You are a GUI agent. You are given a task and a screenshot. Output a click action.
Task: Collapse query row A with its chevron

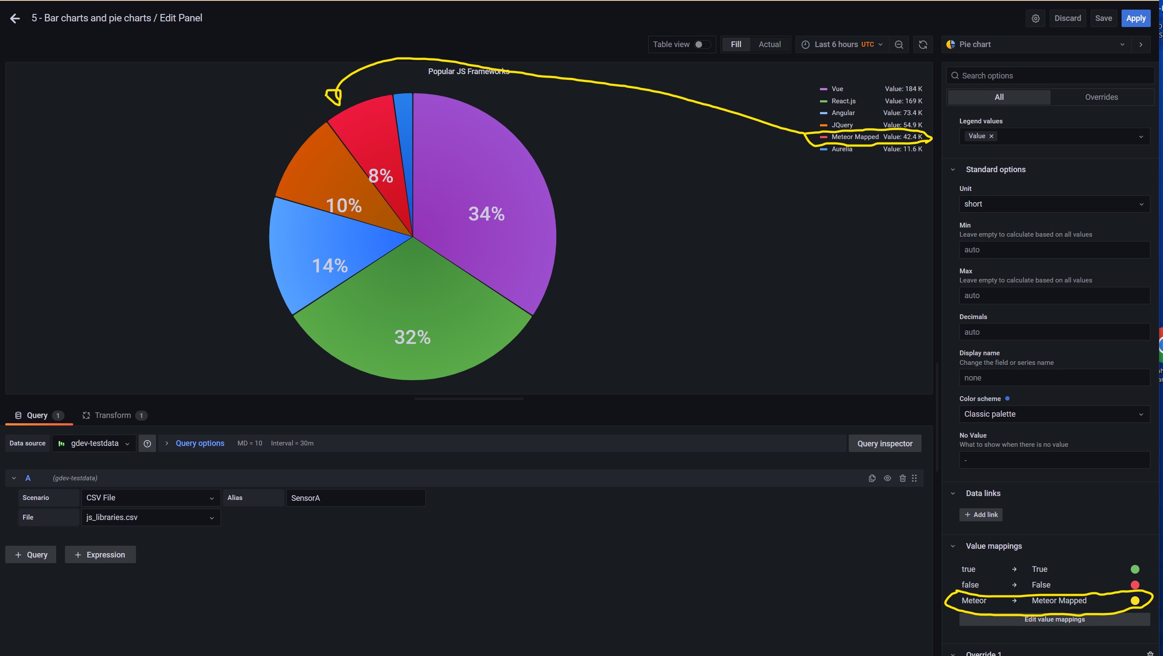[x=13, y=478]
